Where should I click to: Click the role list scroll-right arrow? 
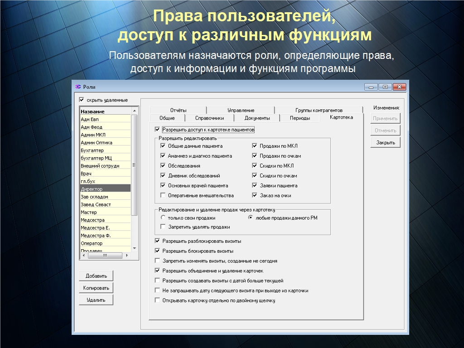[128, 256]
